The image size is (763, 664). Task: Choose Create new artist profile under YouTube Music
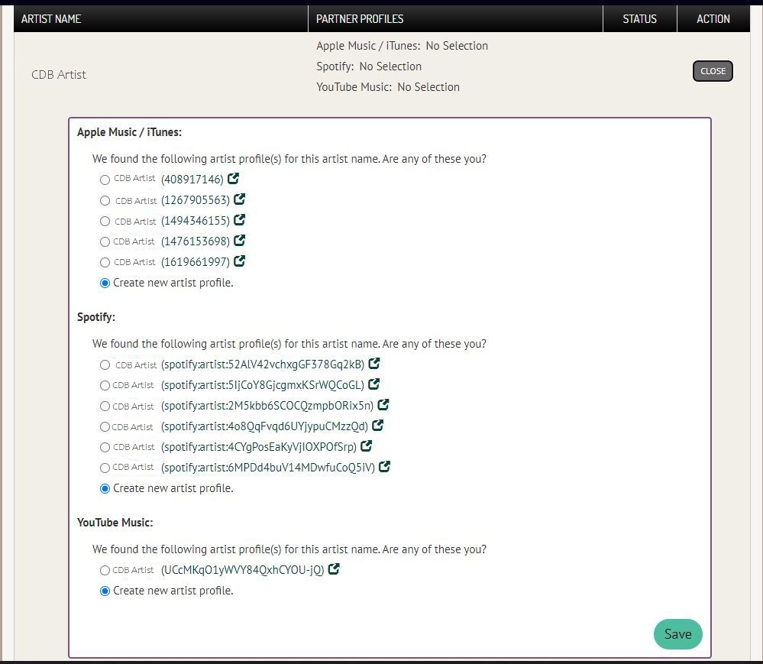(x=105, y=591)
